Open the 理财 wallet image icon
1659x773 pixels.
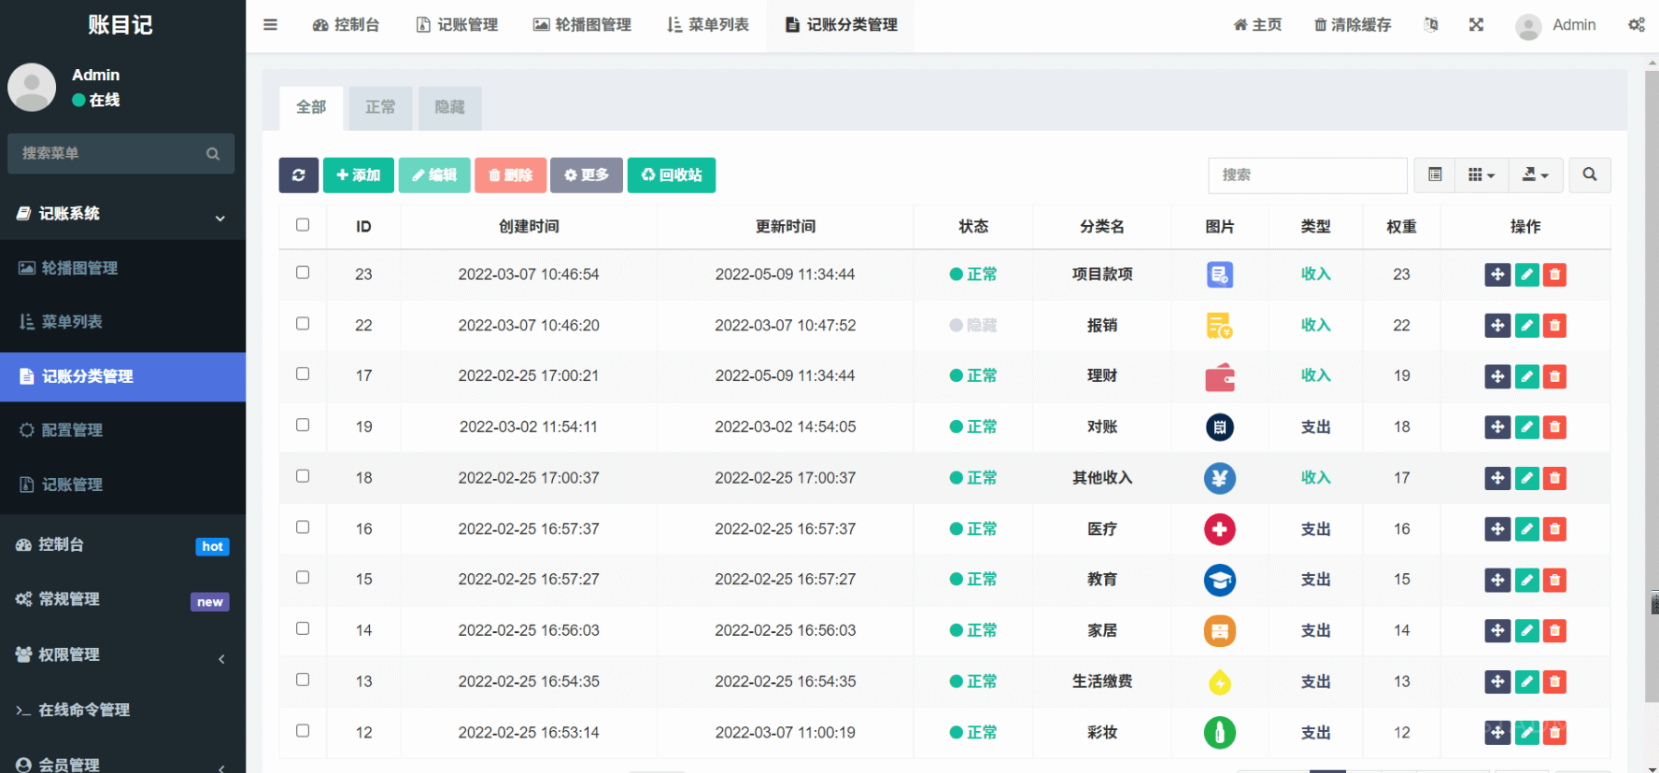1220,376
